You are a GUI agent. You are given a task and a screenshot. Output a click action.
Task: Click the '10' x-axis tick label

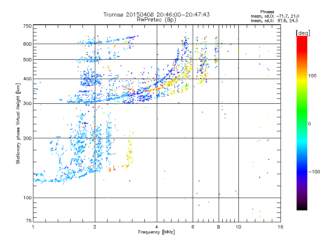coord(238,227)
